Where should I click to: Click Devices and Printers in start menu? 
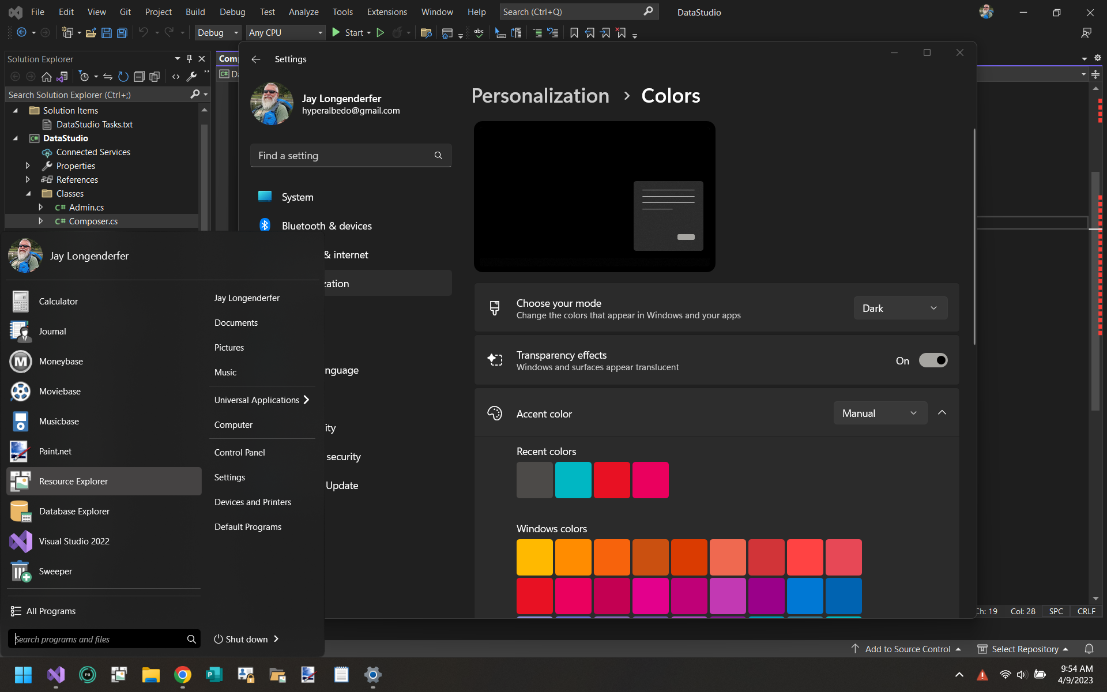coord(253,502)
